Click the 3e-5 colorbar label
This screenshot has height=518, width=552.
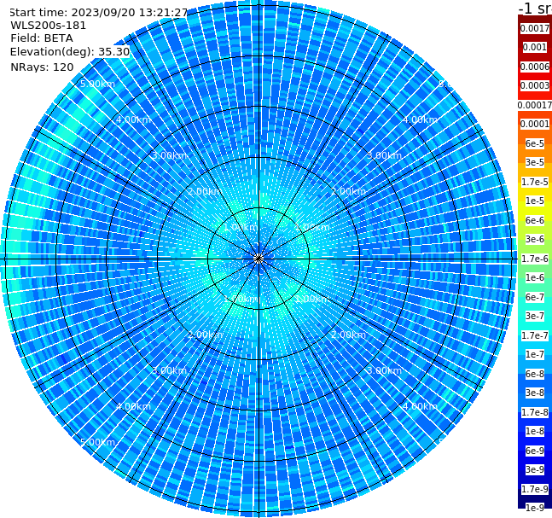point(535,162)
